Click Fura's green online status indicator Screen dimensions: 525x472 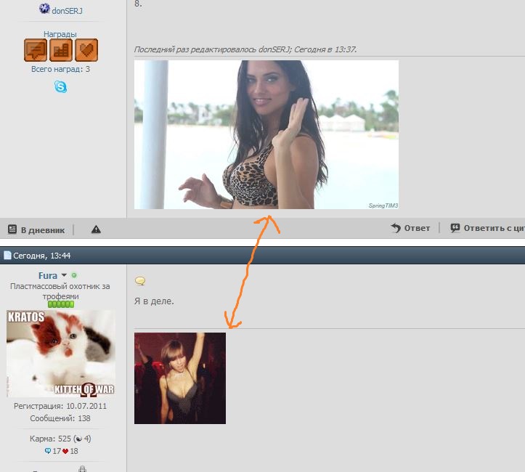(x=74, y=276)
